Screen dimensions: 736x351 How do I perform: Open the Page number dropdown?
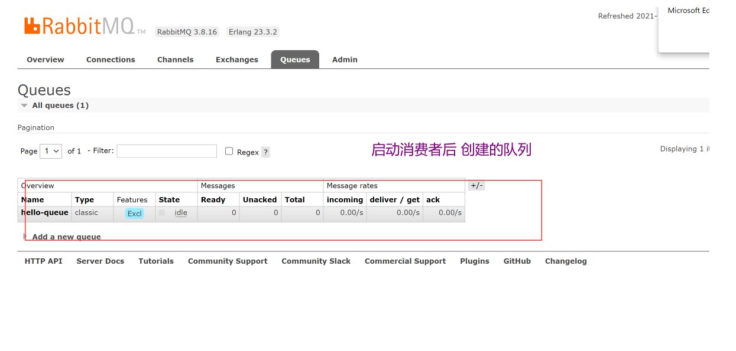[50, 151]
